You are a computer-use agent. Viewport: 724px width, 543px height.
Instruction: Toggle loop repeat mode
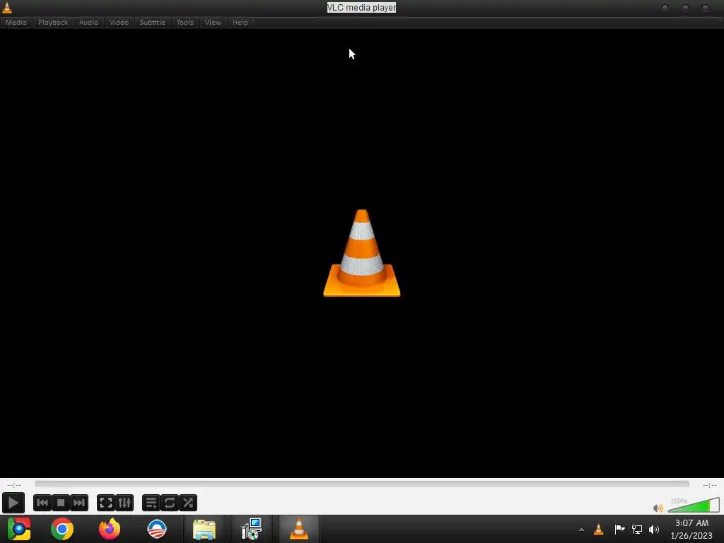coord(170,503)
